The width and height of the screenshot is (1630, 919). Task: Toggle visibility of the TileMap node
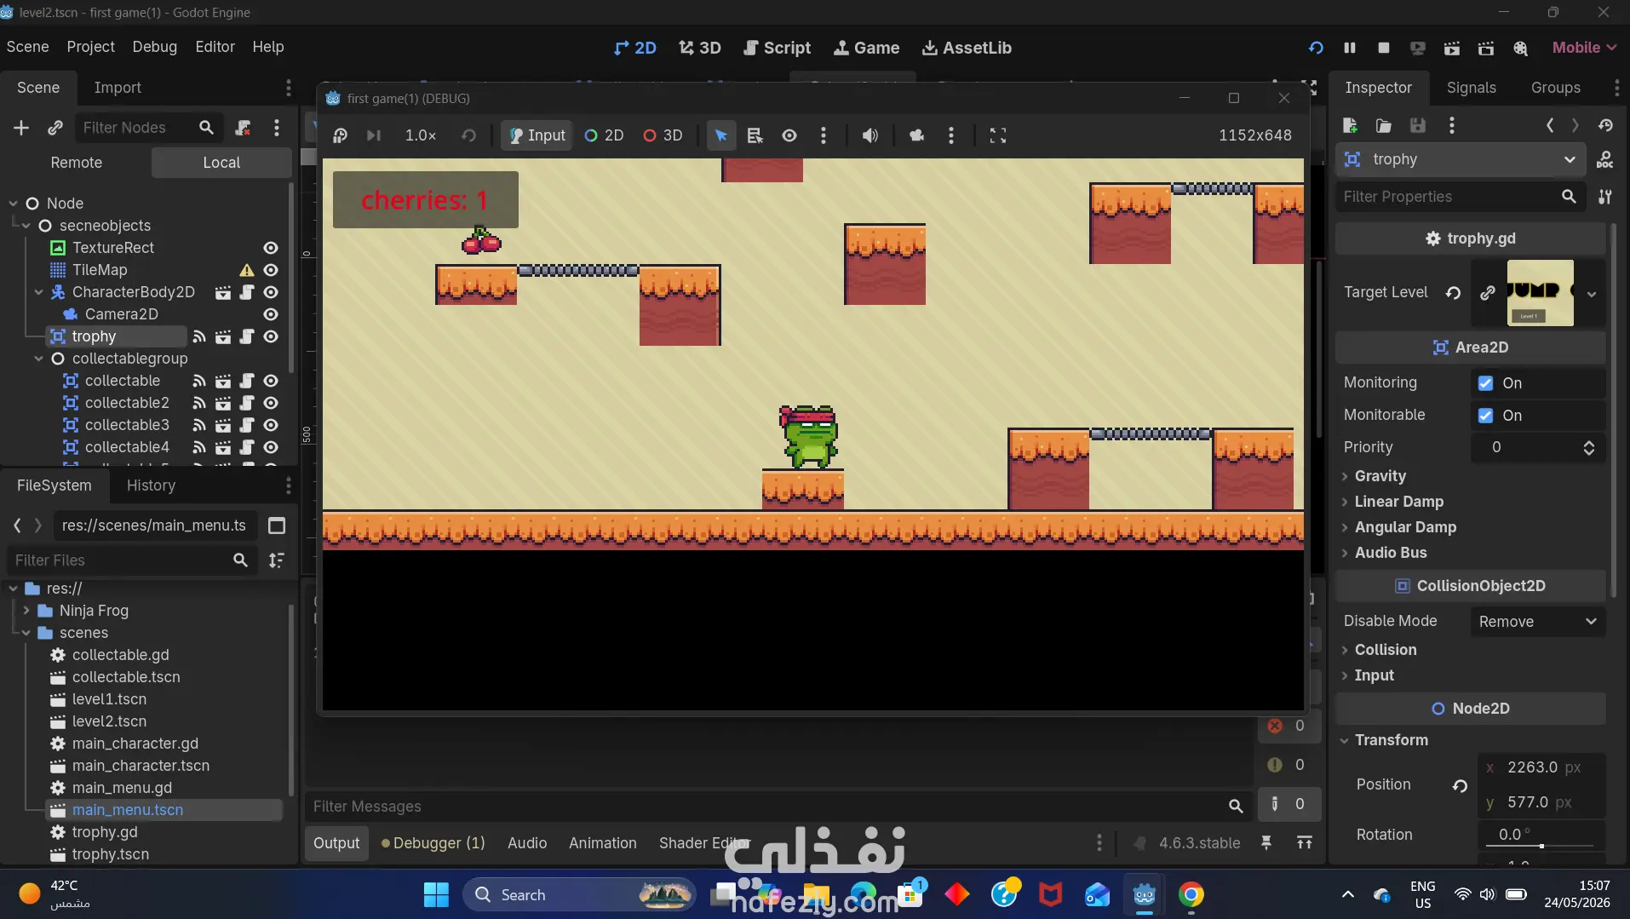tap(271, 270)
